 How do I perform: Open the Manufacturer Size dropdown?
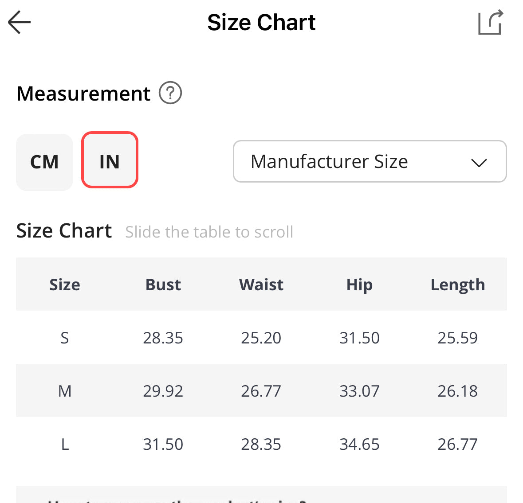coord(369,161)
